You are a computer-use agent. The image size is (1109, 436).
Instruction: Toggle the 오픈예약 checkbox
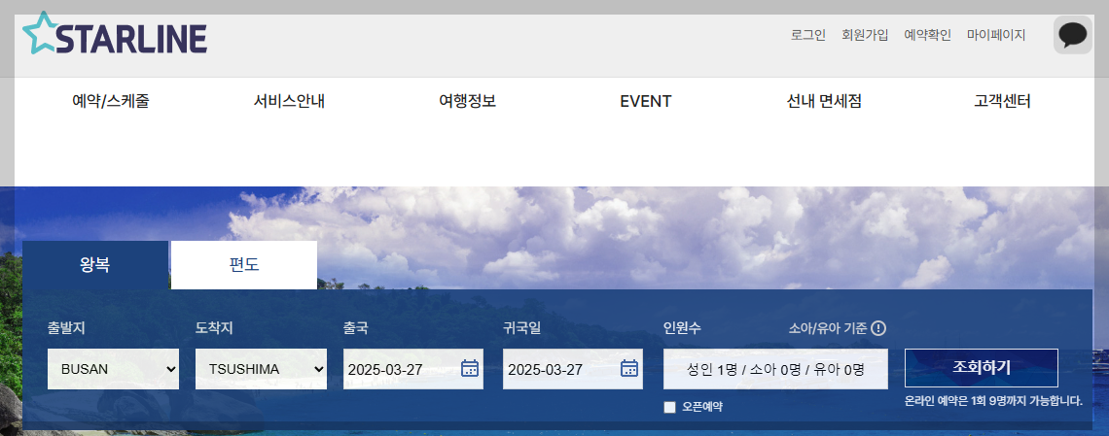670,407
